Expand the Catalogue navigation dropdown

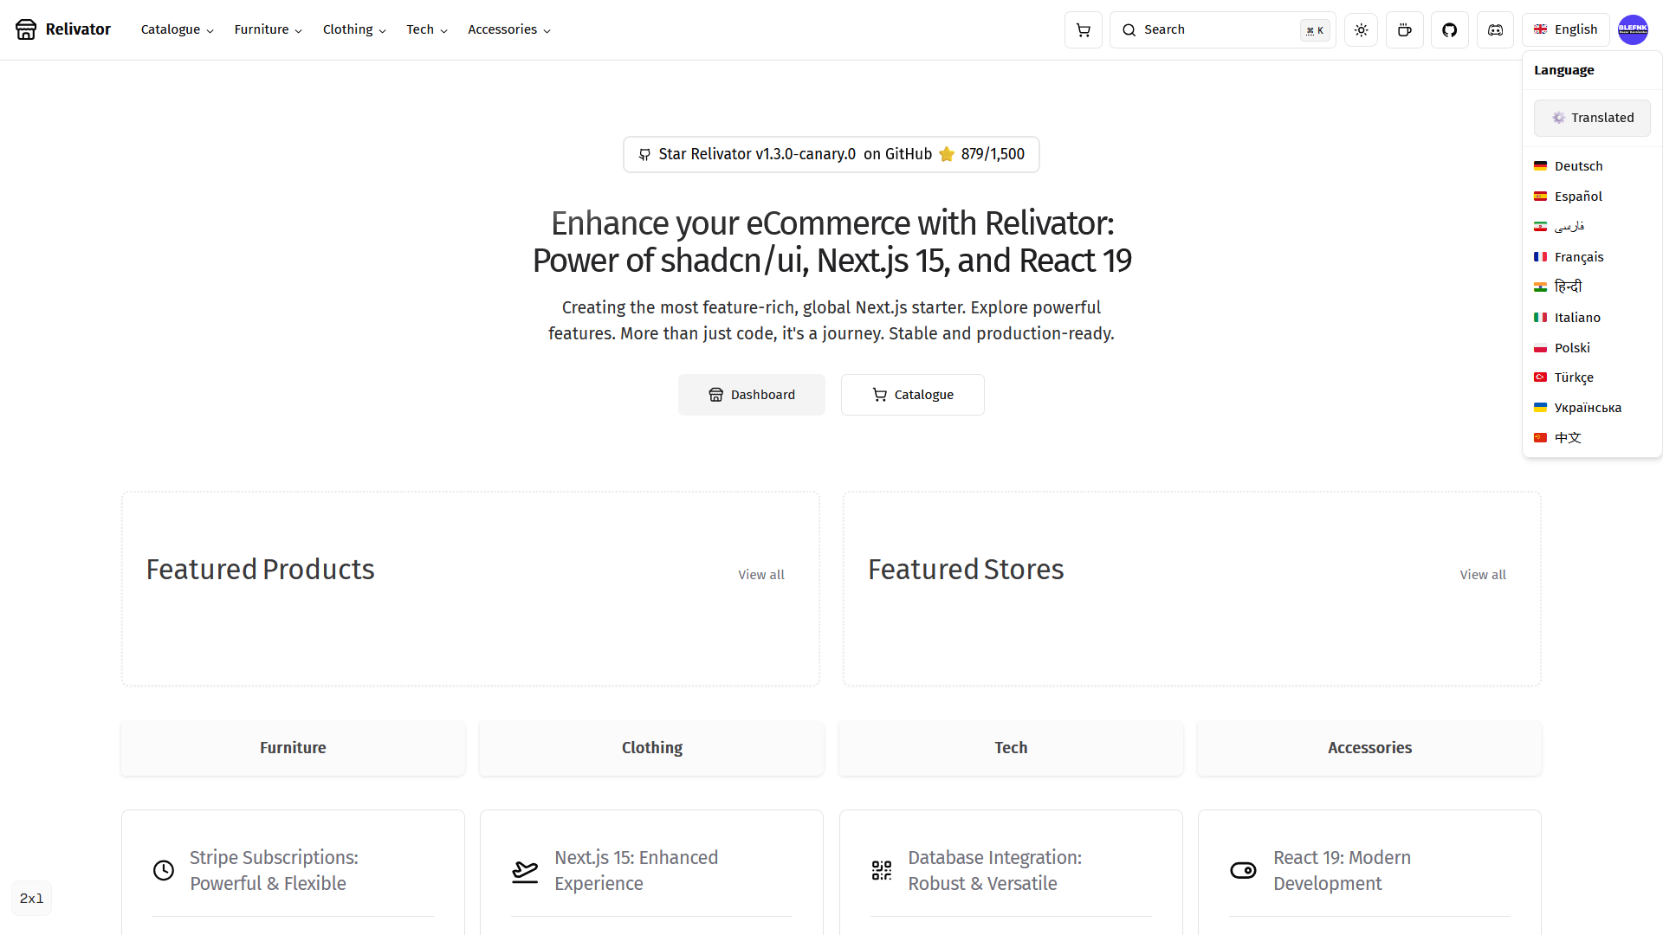[175, 29]
